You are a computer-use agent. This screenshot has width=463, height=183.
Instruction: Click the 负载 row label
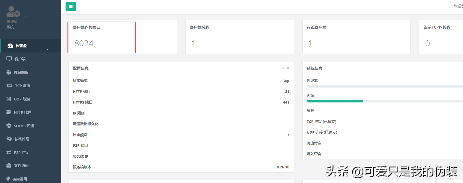coord(310,111)
